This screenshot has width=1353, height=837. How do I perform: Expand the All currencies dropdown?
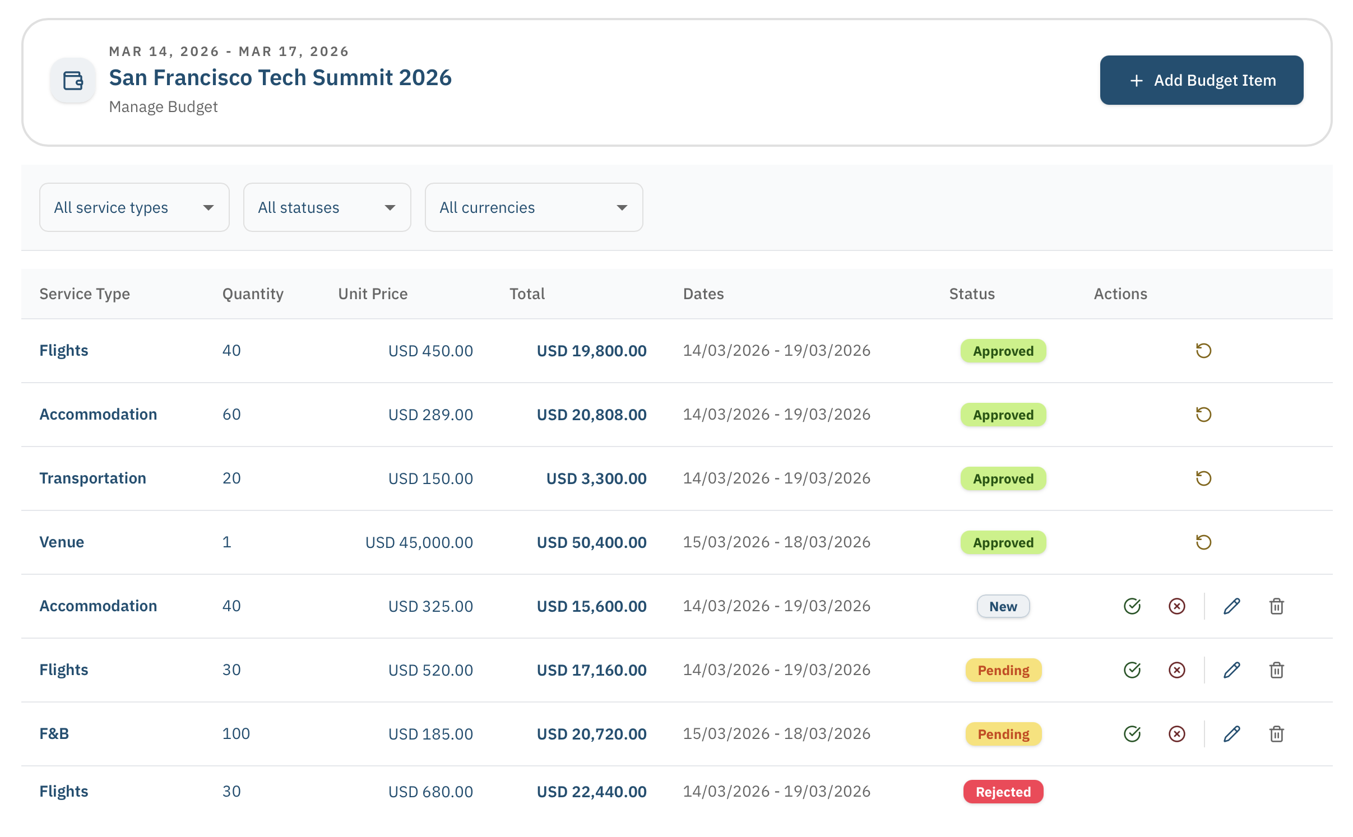[533, 207]
